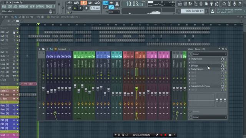Click the 120.000 tempo field
Screen dimensions: 246x138
click(x=95, y=8)
